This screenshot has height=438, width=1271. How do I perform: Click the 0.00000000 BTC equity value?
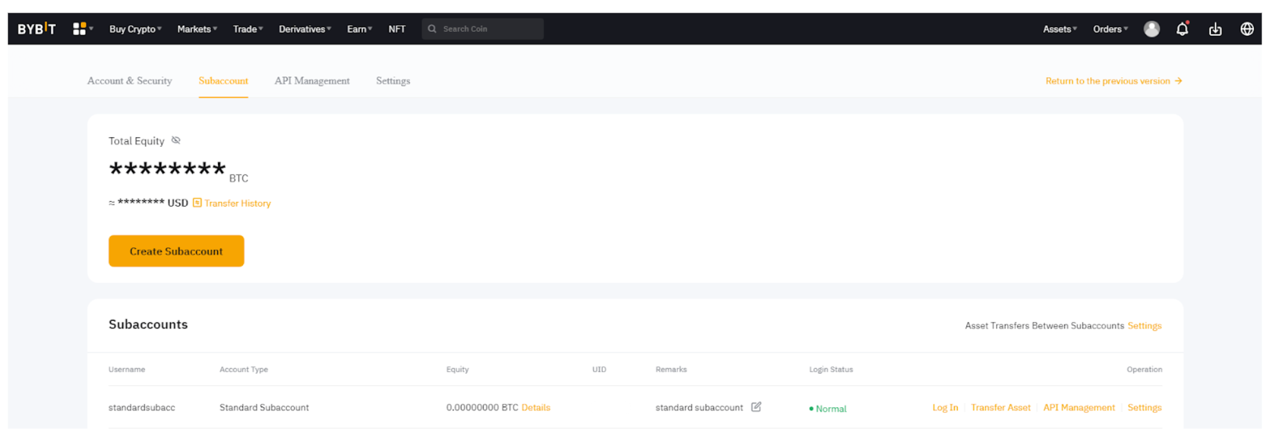(x=482, y=407)
